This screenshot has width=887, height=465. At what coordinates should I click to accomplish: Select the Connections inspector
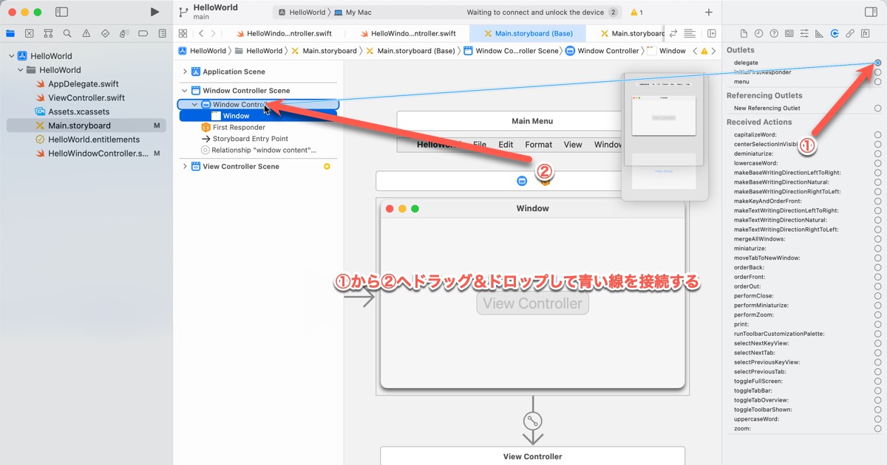coord(835,33)
